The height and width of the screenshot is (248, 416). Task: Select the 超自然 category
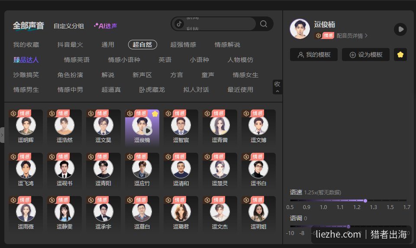click(x=142, y=45)
